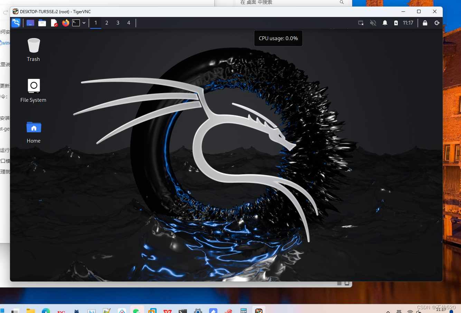This screenshot has height=313, width=461.
Task: Open the terminal emulator launcher
Action: (76, 23)
